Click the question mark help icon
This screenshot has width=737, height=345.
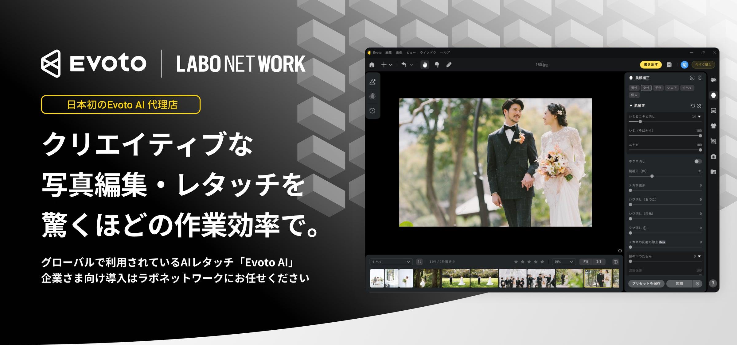click(x=713, y=283)
